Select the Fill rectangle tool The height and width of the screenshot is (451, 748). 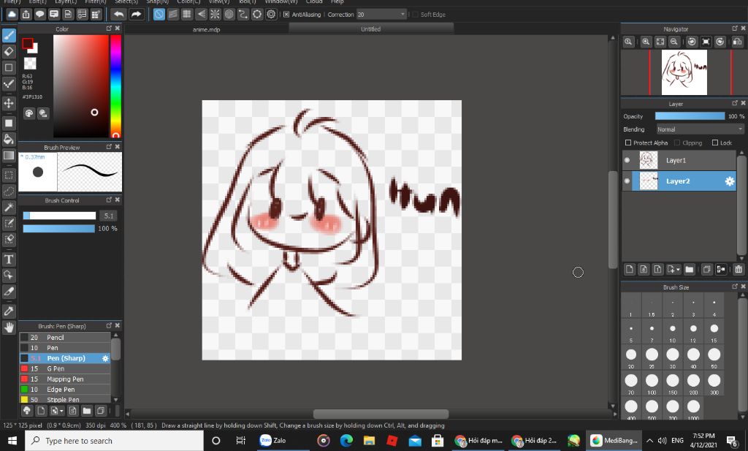[x=9, y=123]
